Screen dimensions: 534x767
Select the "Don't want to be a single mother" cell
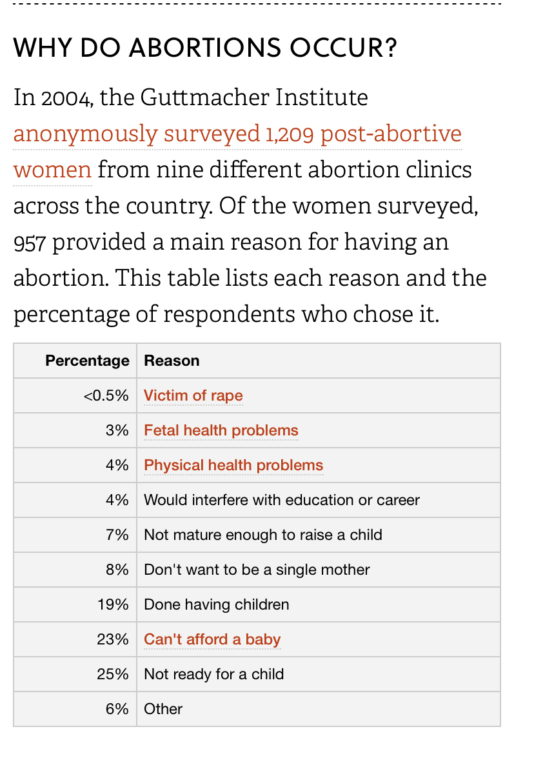click(x=257, y=570)
